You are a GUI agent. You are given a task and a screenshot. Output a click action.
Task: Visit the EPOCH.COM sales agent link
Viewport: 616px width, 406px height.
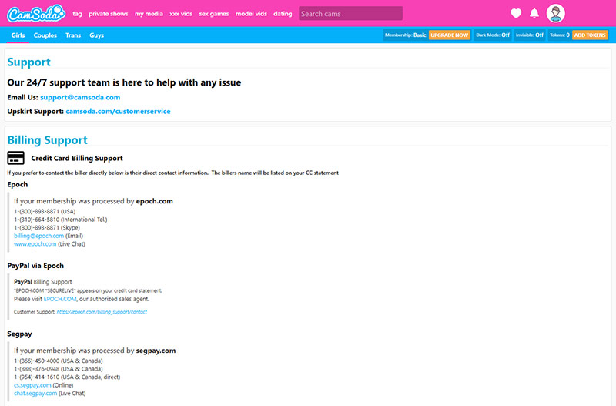tap(60, 299)
